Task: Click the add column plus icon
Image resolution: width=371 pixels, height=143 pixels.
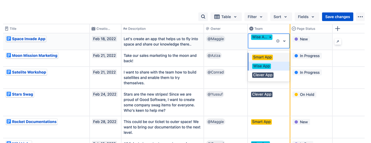Action: (x=338, y=29)
